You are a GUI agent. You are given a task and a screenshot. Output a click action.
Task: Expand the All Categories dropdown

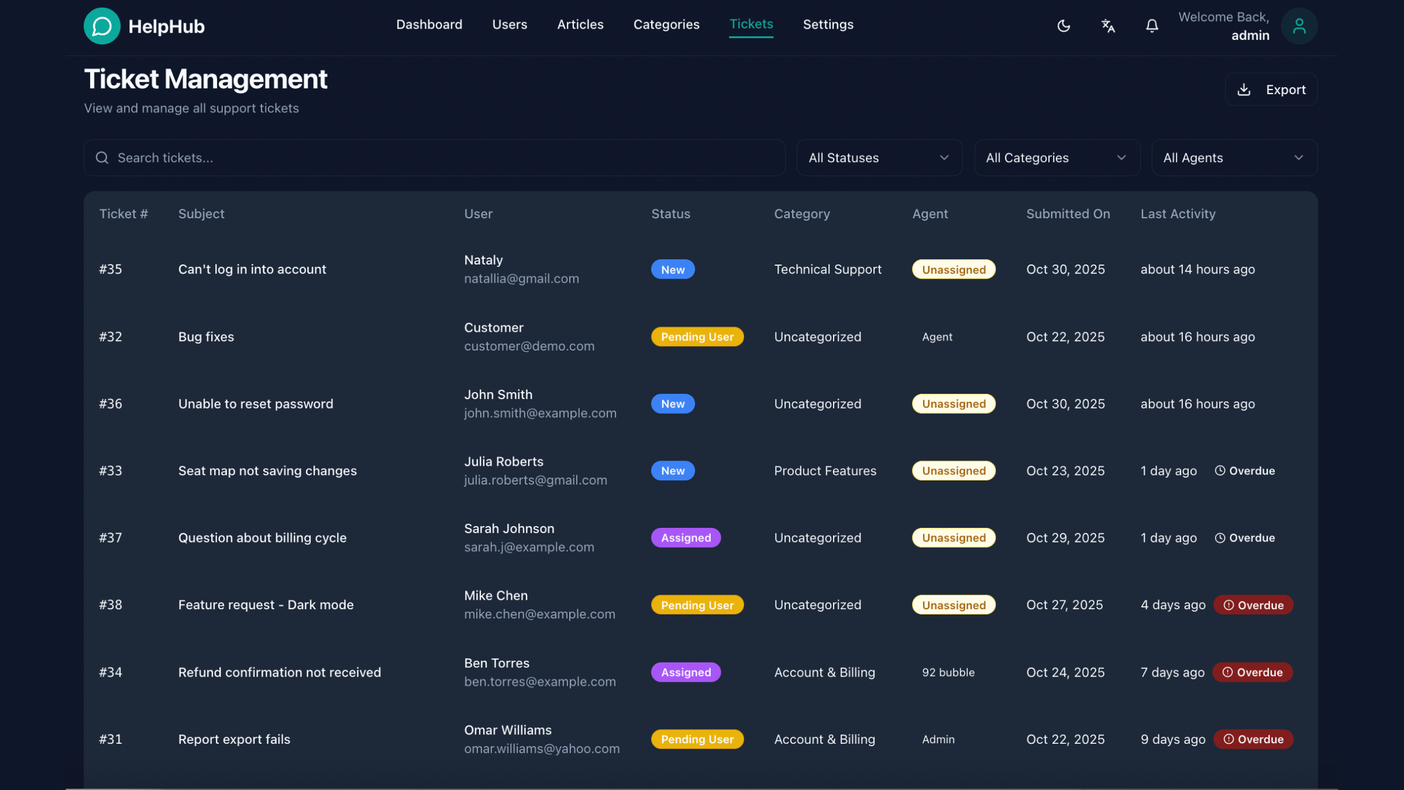point(1057,157)
